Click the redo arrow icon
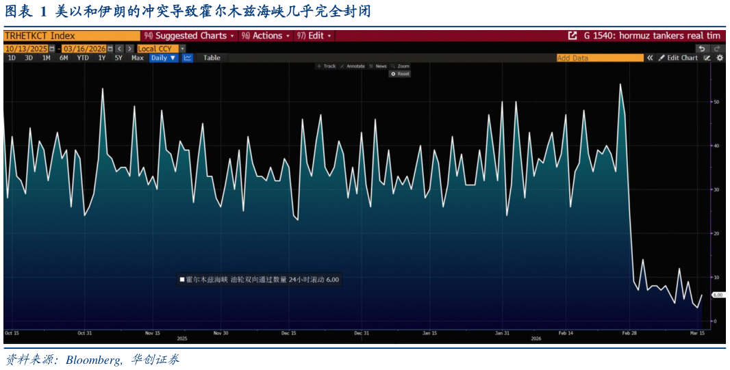This screenshot has height=370, width=730. pos(717,49)
